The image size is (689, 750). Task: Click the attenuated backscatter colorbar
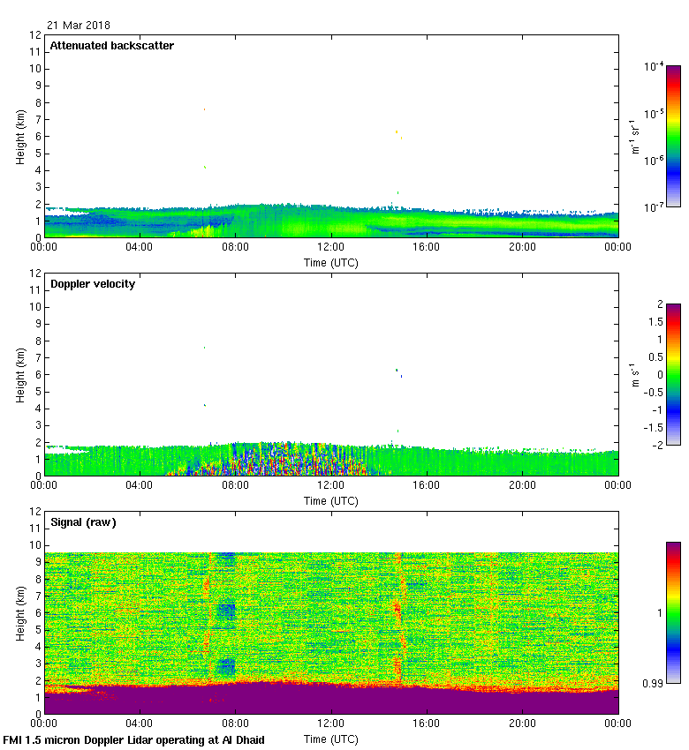click(x=673, y=136)
